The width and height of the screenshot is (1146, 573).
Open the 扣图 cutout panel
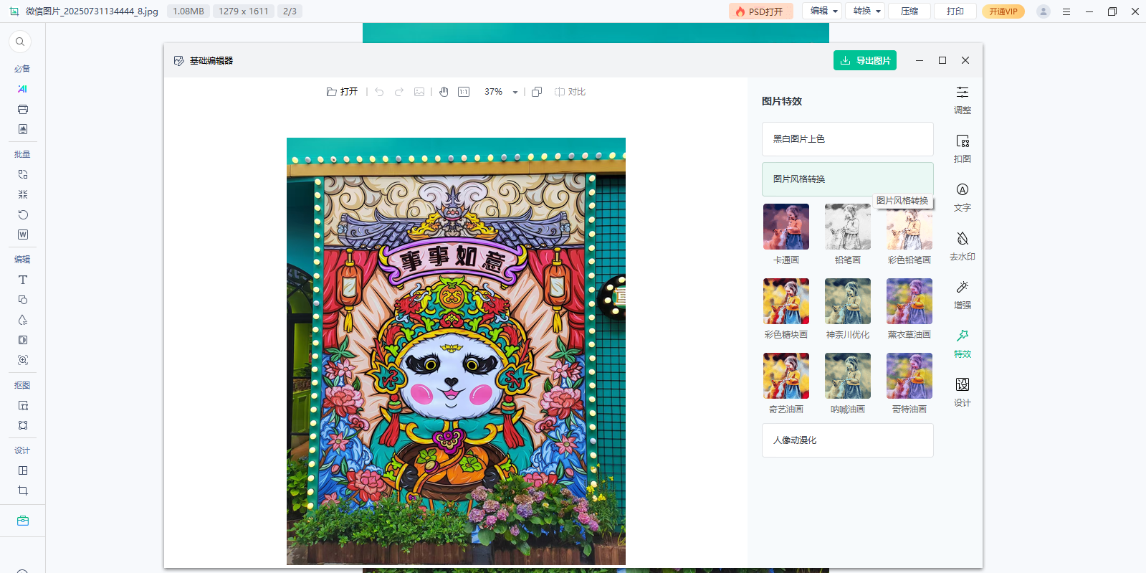(963, 148)
